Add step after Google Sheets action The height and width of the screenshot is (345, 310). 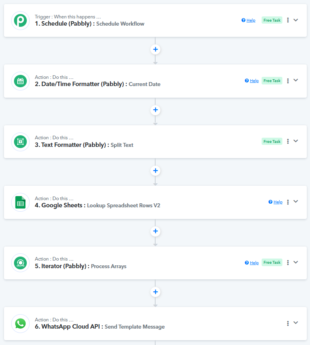click(156, 231)
